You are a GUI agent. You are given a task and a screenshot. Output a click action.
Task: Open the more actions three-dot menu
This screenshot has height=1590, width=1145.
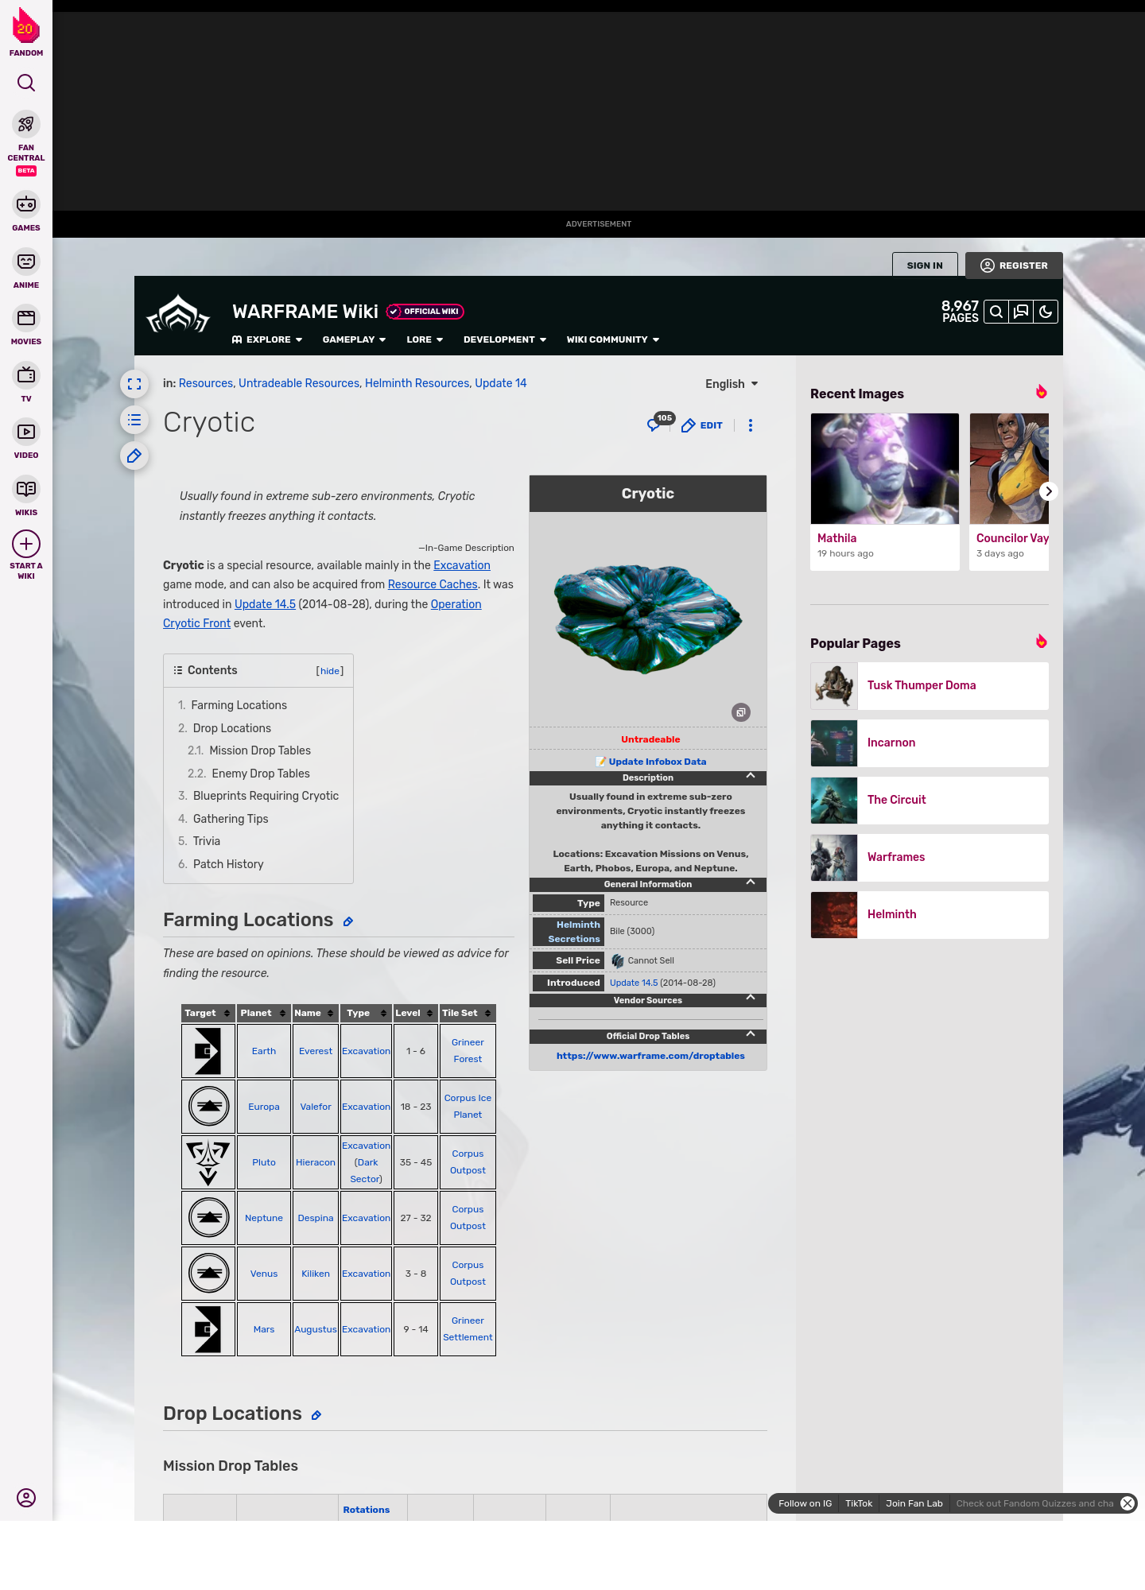751,425
